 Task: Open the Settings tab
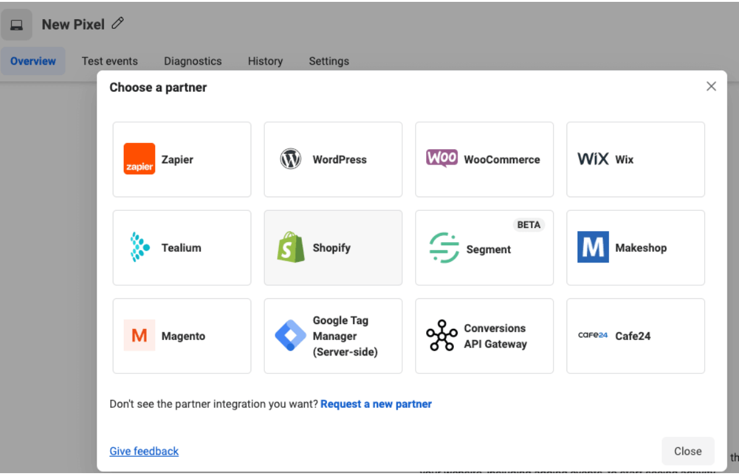(329, 61)
